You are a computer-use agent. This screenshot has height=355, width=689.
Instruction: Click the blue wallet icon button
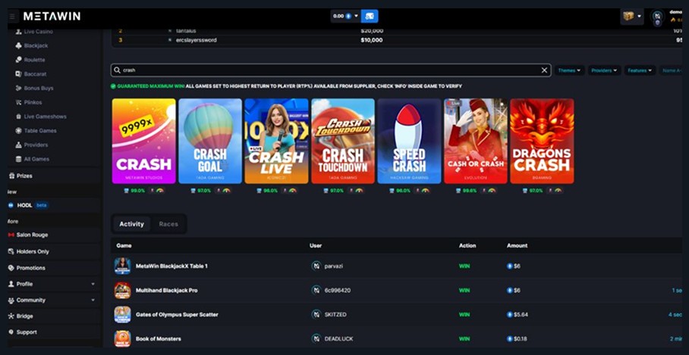[x=369, y=16]
